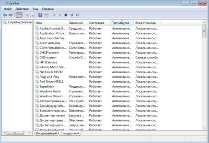Open the Файл menu
The image size is (209, 143).
pyautogui.click(x=8, y=9)
